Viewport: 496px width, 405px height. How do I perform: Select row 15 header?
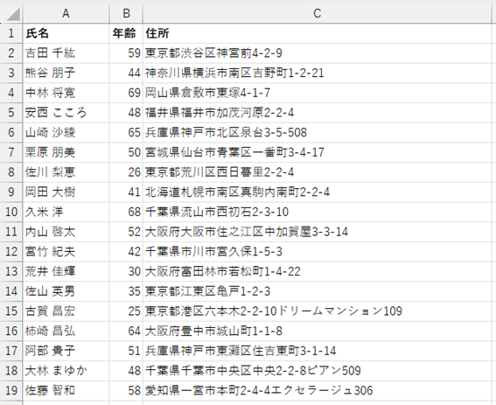pos(11,311)
